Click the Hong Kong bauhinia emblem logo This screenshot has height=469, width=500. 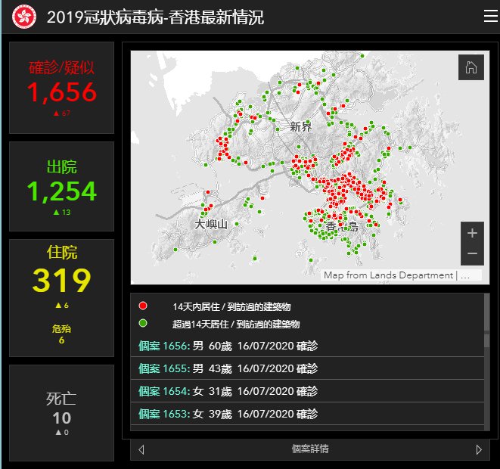[x=24, y=17]
